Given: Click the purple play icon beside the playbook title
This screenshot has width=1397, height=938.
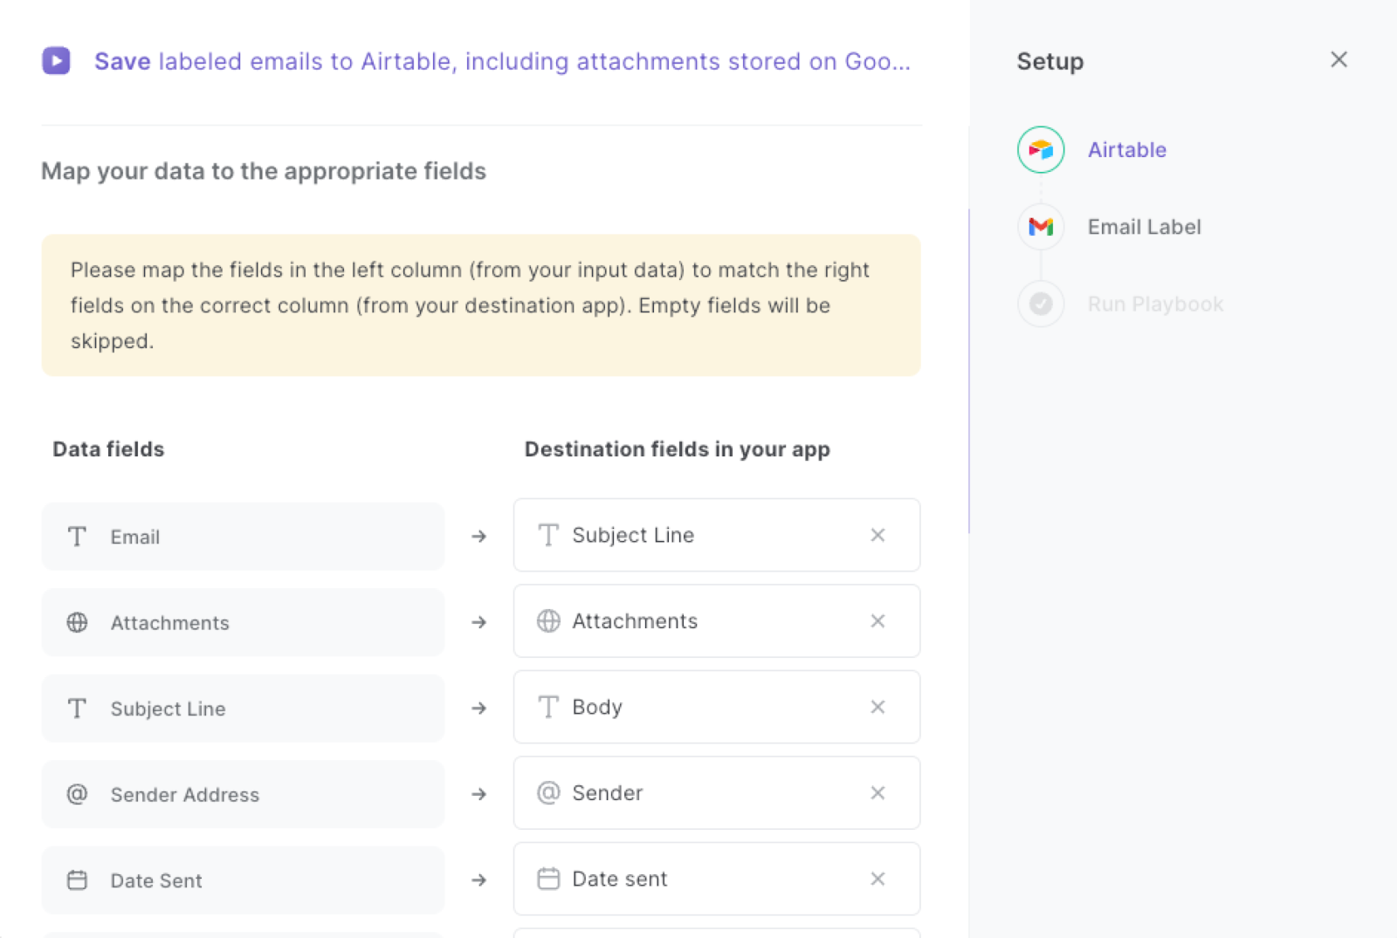Looking at the screenshot, I should click(56, 61).
